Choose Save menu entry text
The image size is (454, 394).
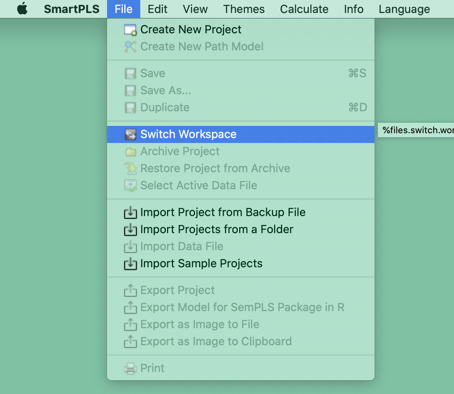(x=152, y=74)
